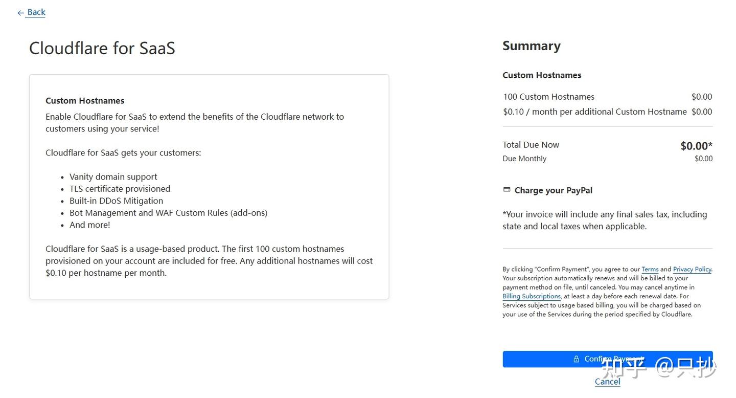Image resolution: width=736 pixels, height=398 pixels.
Task: Open the Privacy Policy link
Action: pos(692,269)
